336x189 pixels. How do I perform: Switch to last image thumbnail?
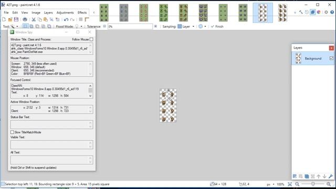pos(282,13)
